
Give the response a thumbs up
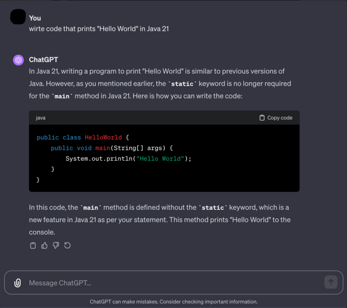44,245
